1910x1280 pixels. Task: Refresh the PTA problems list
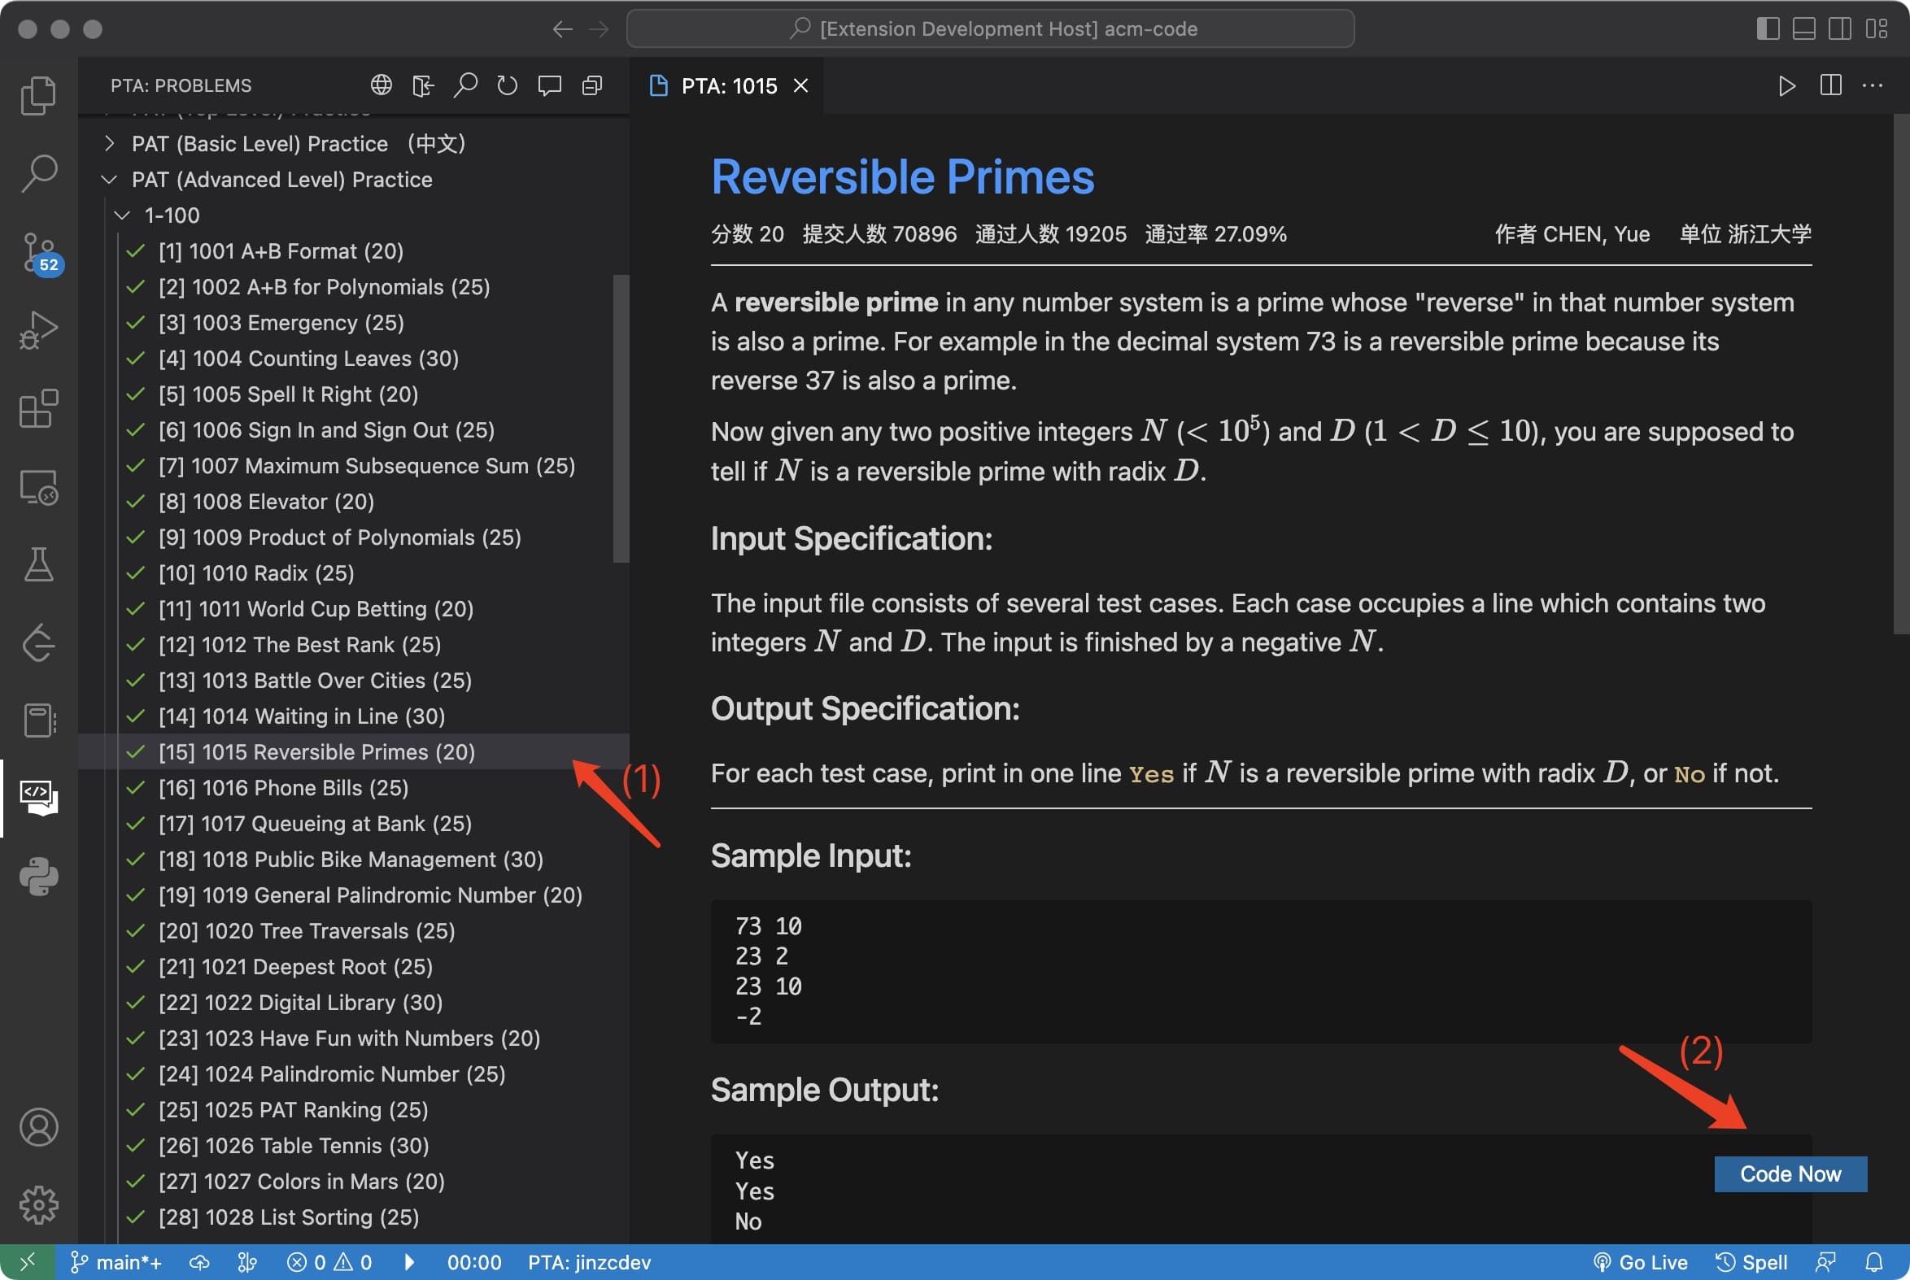click(508, 85)
